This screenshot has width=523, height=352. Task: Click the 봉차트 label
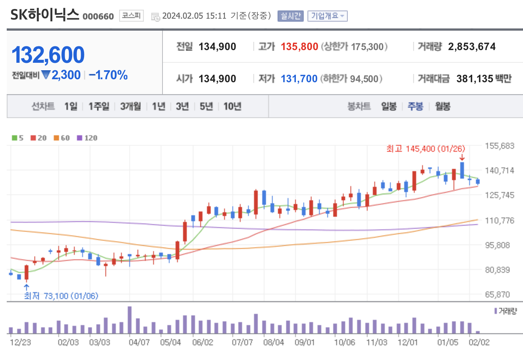[359, 106]
